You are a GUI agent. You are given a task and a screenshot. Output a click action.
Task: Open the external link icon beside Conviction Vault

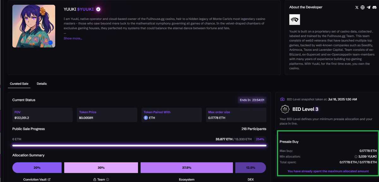(49, 179)
